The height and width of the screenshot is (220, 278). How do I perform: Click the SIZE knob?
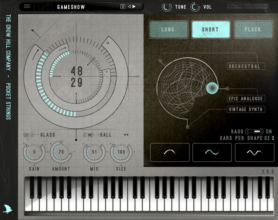121,152
